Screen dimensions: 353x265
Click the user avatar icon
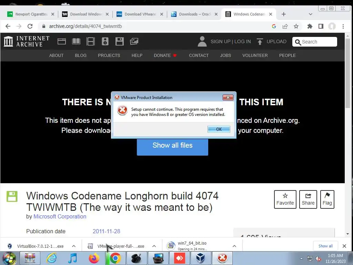(202, 41)
